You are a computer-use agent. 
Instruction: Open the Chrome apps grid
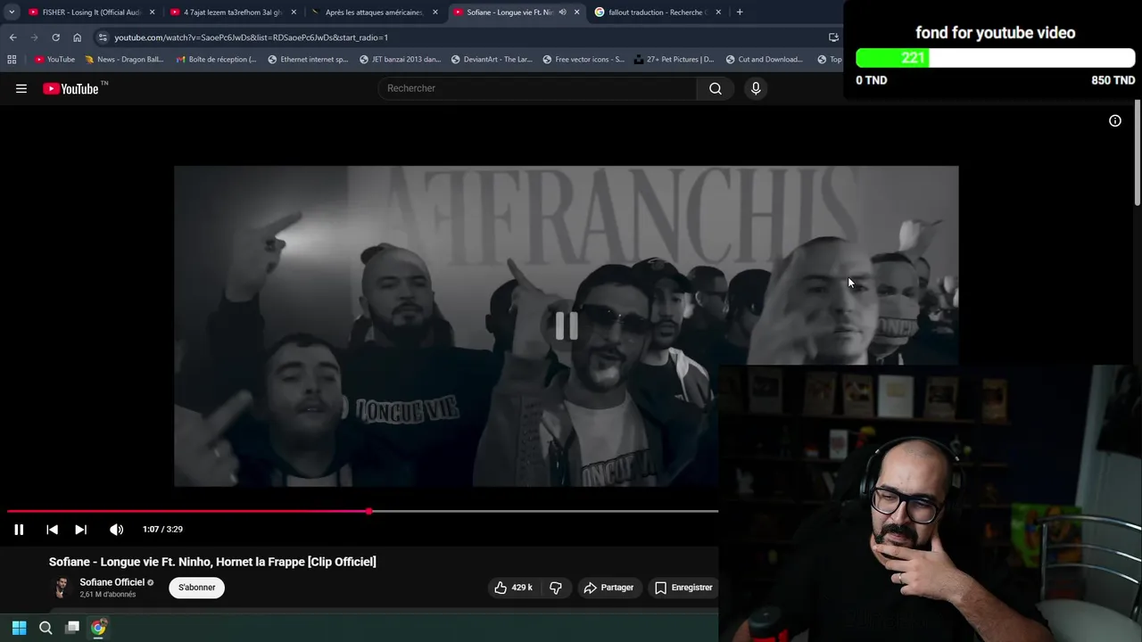click(x=12, y=60)
